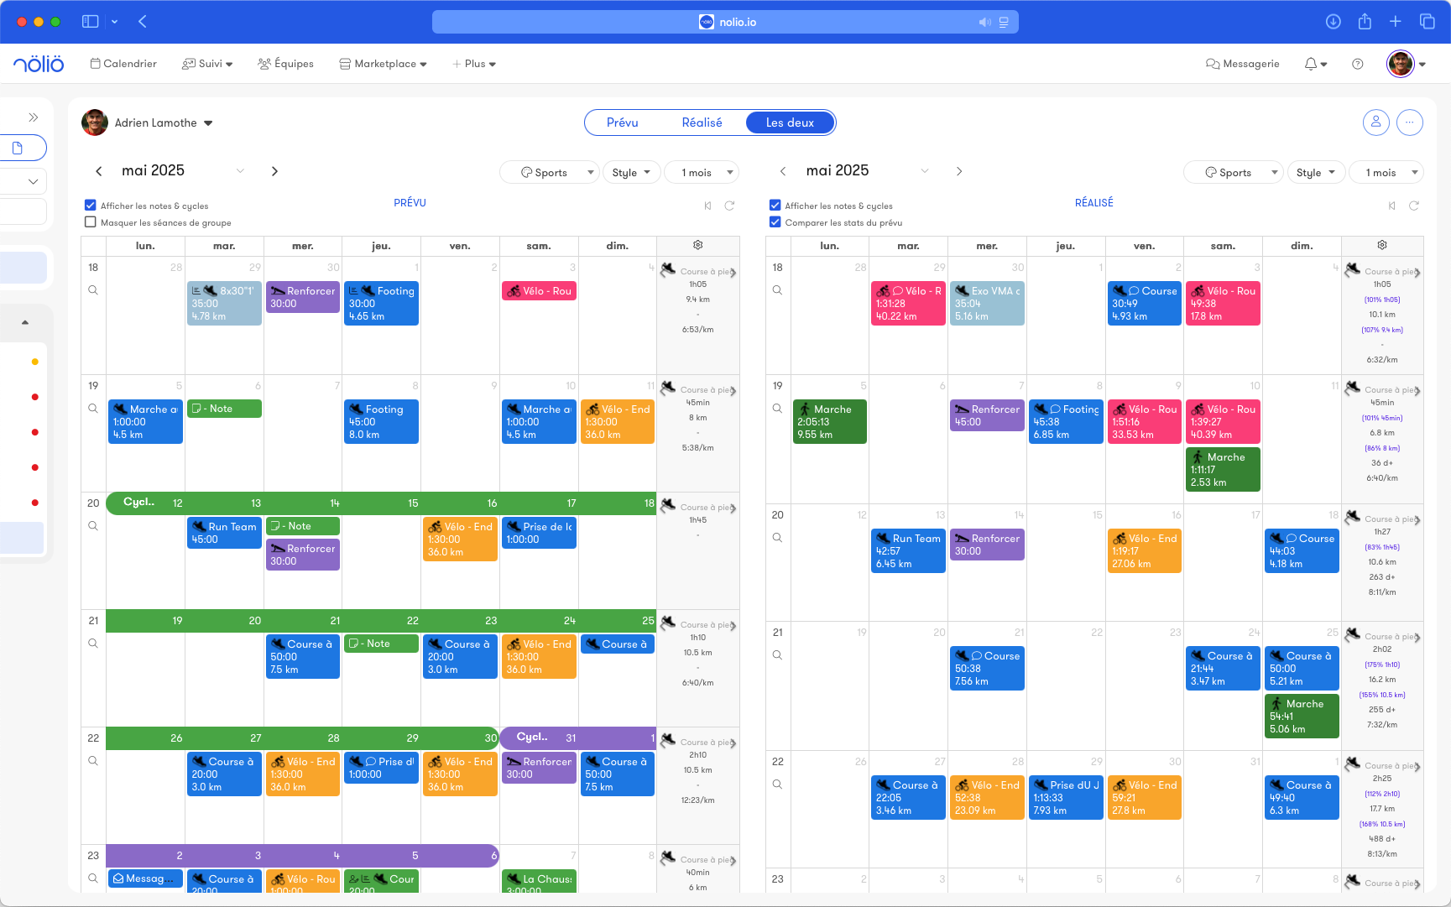This screenshot has width=1451, height=907.
Task: Open settings gear in Réalisé calendar header
Action: [x=1381, y=245]
